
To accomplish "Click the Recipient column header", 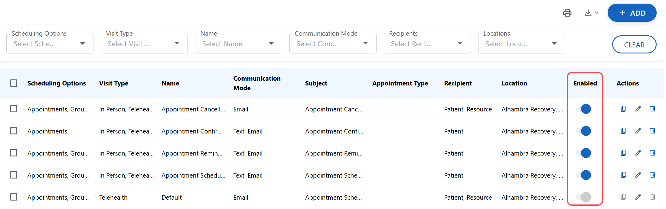I will (x=458, y=83).
